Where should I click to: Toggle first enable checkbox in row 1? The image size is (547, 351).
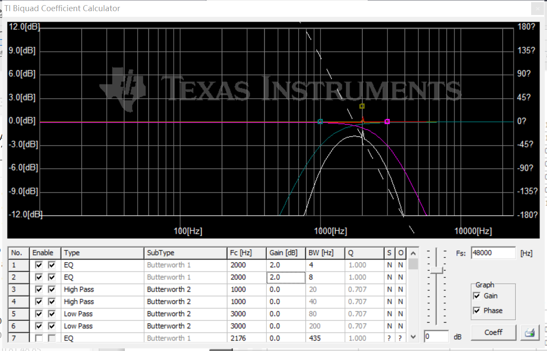tap(39, 265)
